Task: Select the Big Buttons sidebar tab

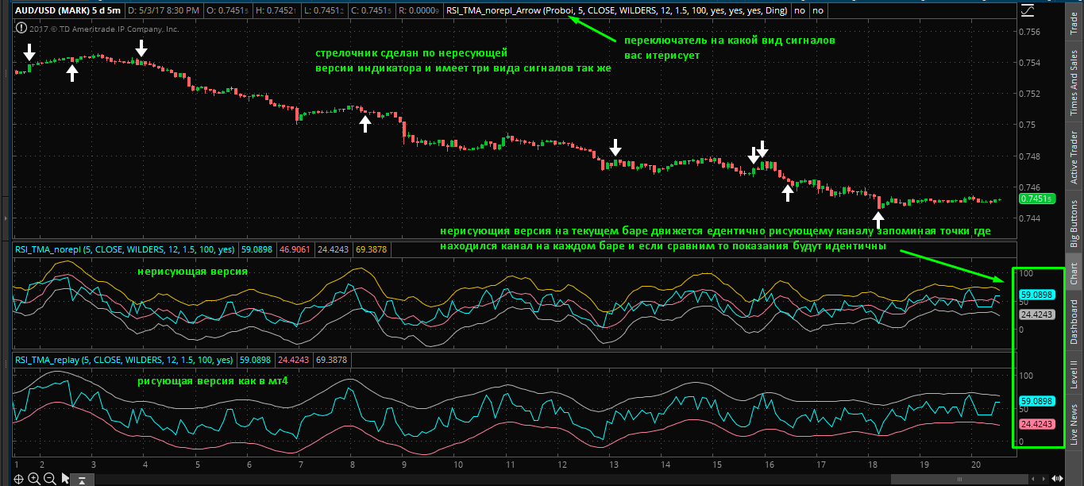Action: (x=1074, y=223)
